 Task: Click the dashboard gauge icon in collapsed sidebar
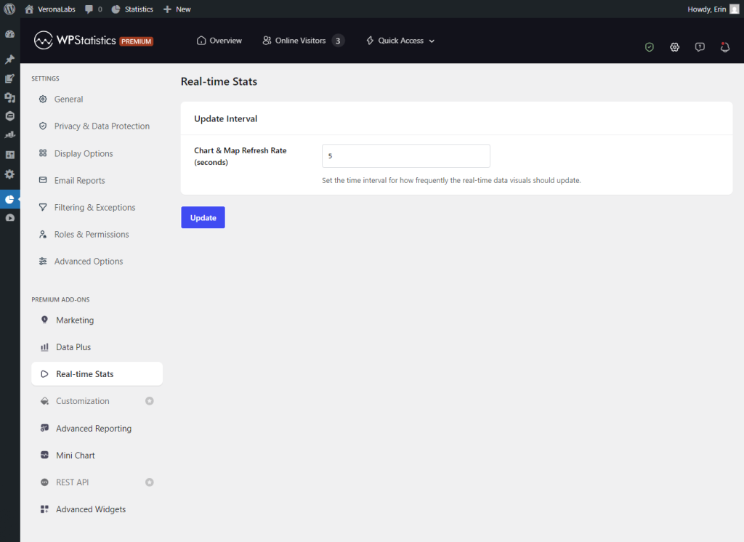pos(9,33)
